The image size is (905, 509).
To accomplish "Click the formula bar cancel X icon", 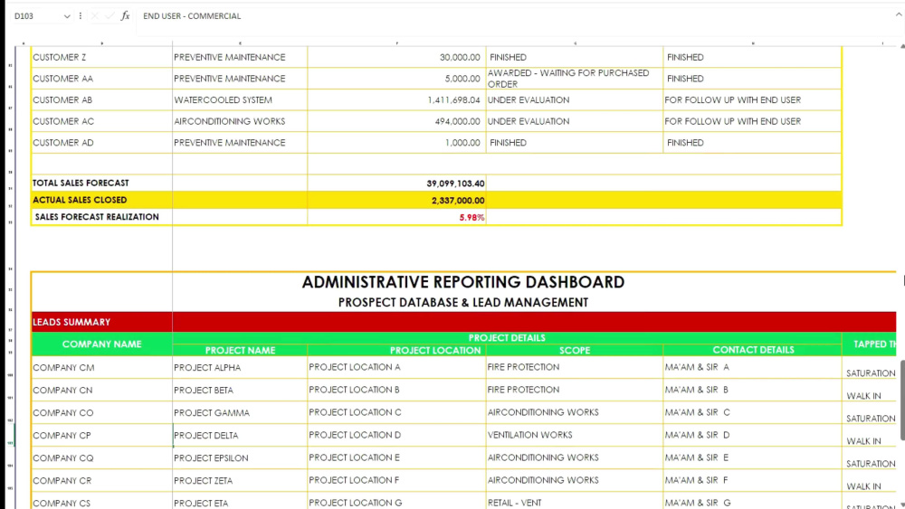I will tap(95, 16).
